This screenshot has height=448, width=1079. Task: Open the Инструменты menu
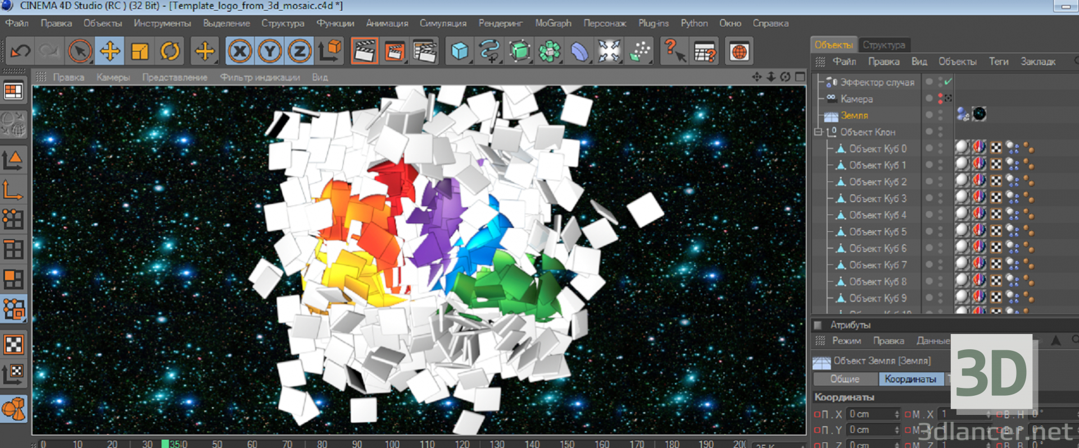162,24
